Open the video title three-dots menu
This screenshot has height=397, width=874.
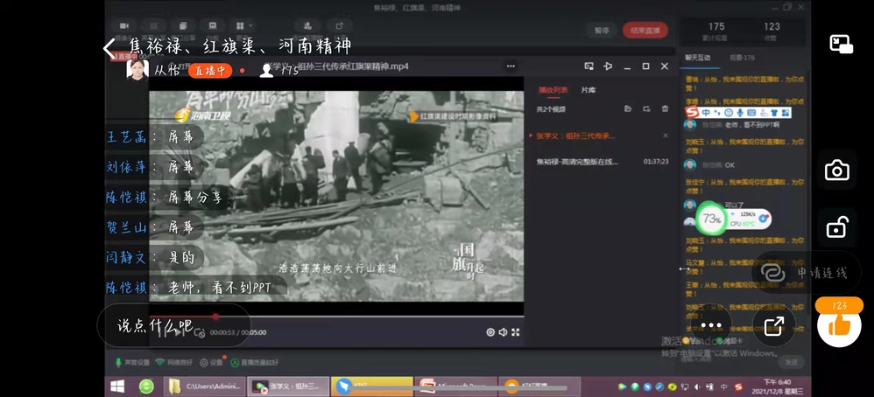pyautogui.click(x=511, y=66)
